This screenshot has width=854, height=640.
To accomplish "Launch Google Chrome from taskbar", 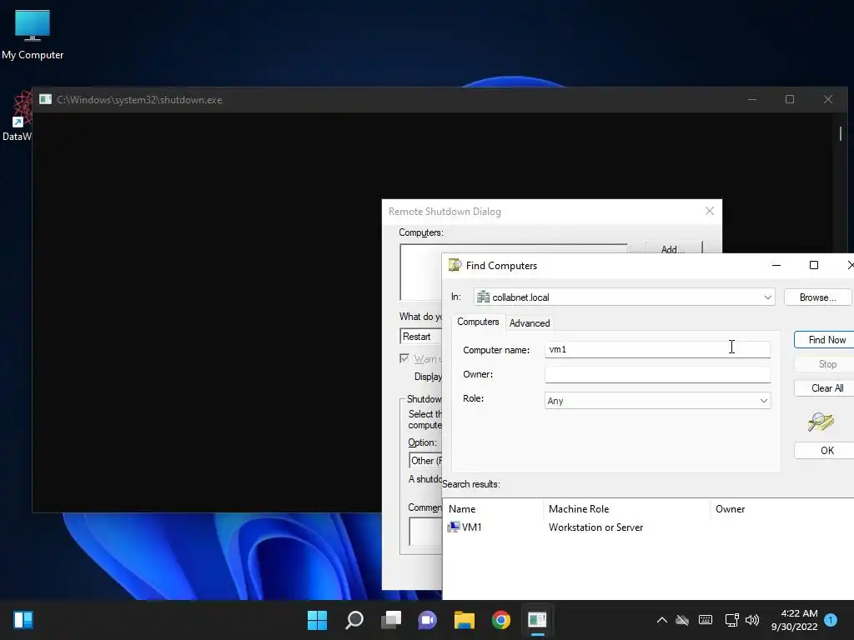I will (x=501, y=620).
